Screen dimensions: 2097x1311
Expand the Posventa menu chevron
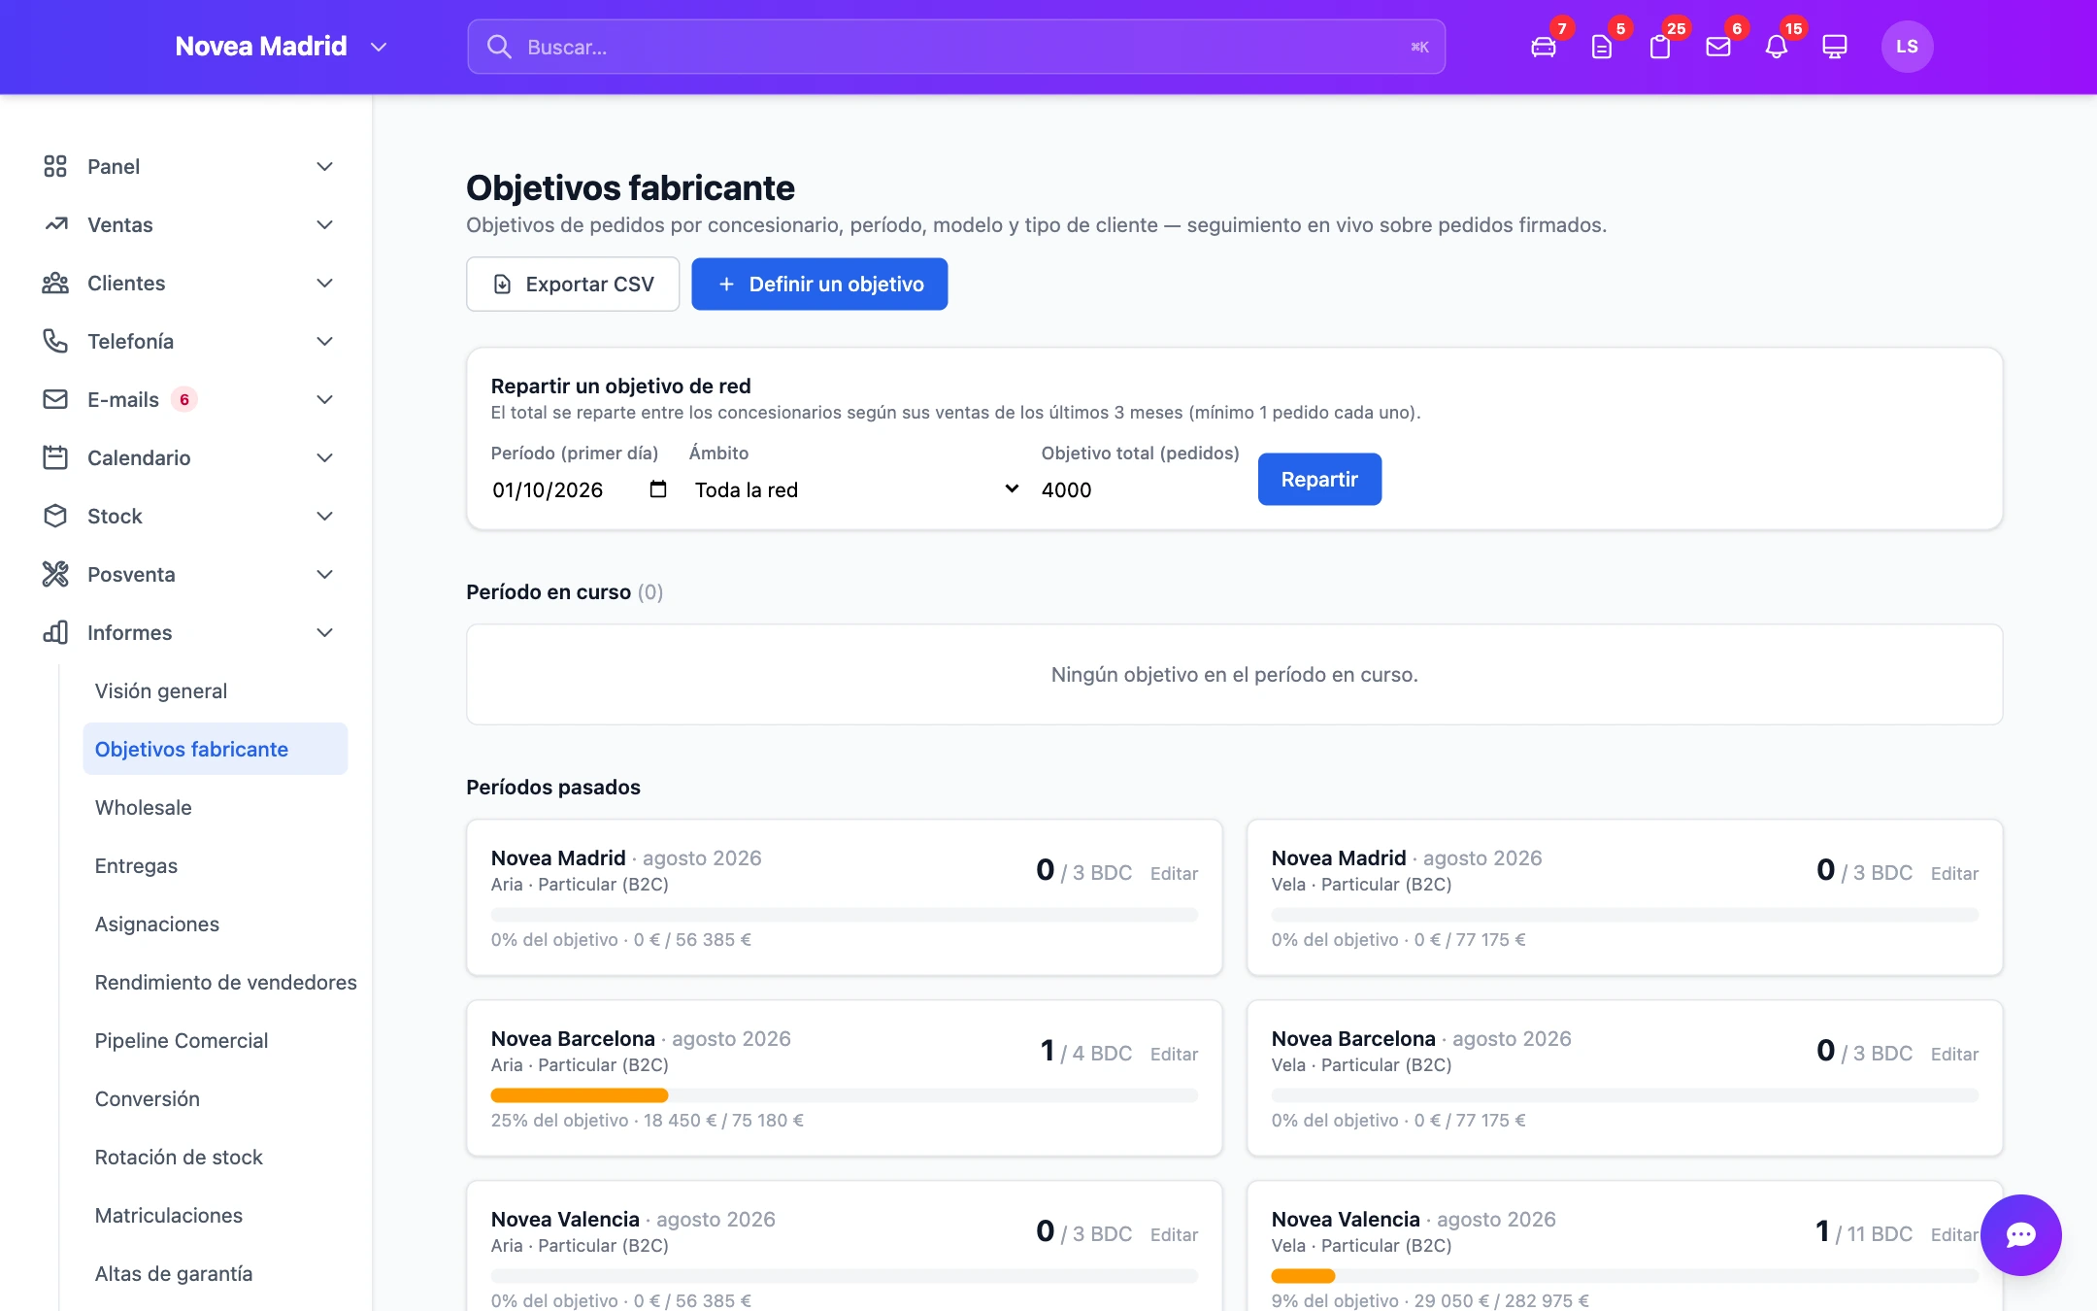tap(325, 574)
